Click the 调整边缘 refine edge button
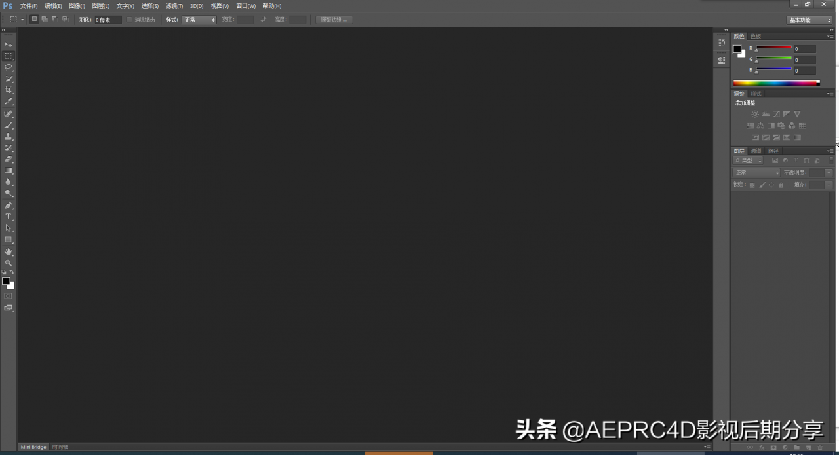The height and width of the screenshot is (455, 839). tap(334, 20)
